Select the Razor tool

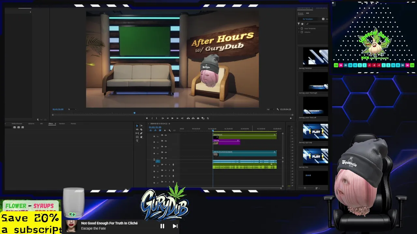click(x=141, y=129)
